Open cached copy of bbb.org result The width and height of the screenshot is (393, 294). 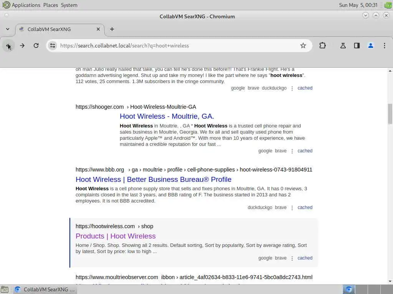305,207
